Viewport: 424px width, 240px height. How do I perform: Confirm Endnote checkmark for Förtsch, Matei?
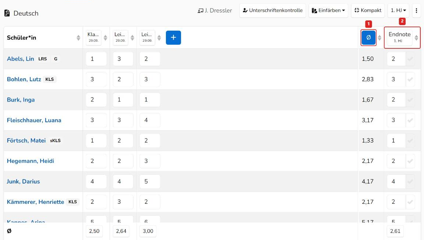point(410,141)
